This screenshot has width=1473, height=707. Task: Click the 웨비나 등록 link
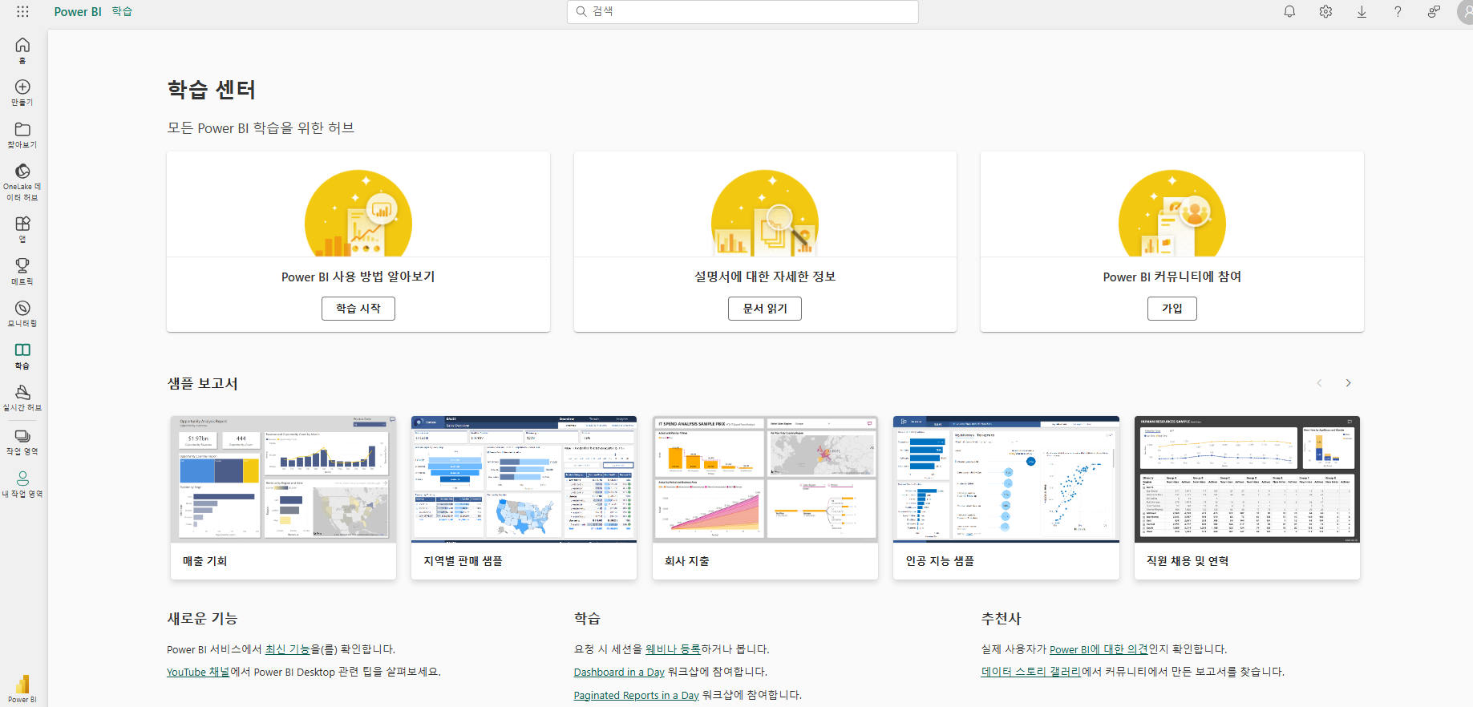pyautogui.click(x=673, y=649)
